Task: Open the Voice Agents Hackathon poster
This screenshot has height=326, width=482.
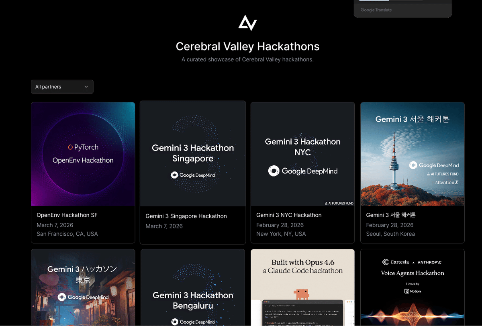Action: 413,287
